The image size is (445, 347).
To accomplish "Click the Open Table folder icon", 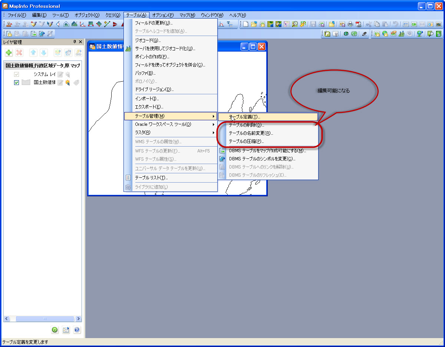I will [x=254, y=24].
